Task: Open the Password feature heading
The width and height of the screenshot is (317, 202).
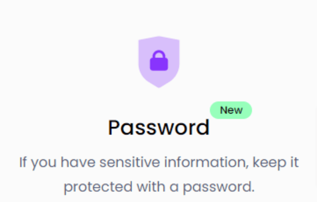Action: tap(159, 127)
